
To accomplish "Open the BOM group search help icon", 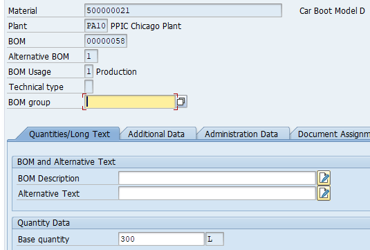I will tap(181, 102).
